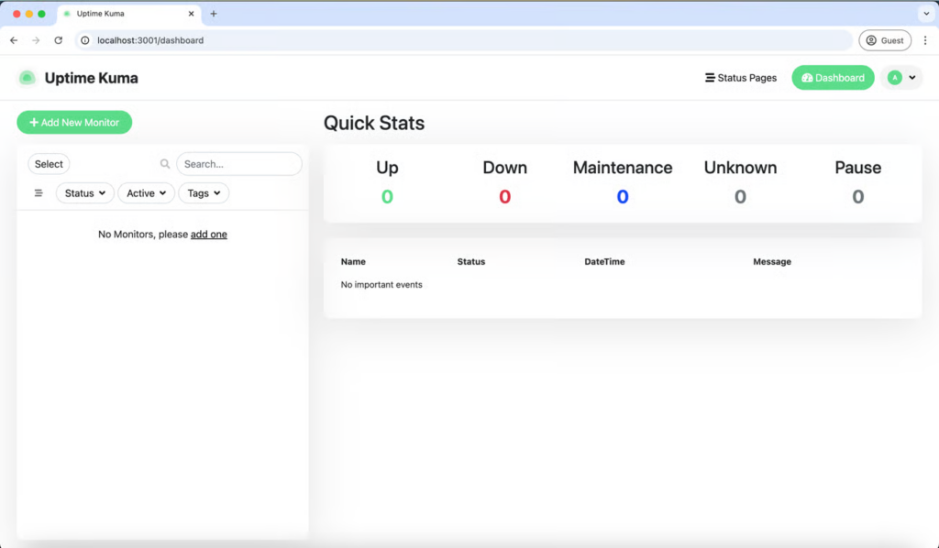Click the Name column header
This screenshot has width=939, height=548.
(x=353, y=261)
